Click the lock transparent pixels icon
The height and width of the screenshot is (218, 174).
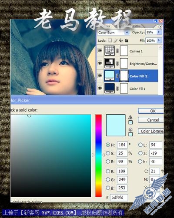pos(110,40)
